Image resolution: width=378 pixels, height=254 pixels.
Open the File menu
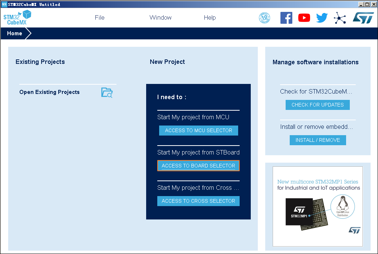[x=99, y=17]
